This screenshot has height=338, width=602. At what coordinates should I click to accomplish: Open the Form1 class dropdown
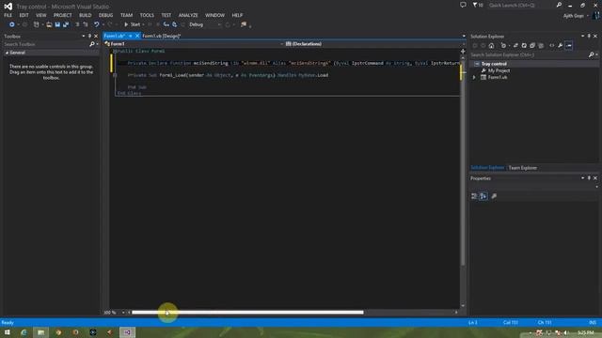tap(194, 44)
